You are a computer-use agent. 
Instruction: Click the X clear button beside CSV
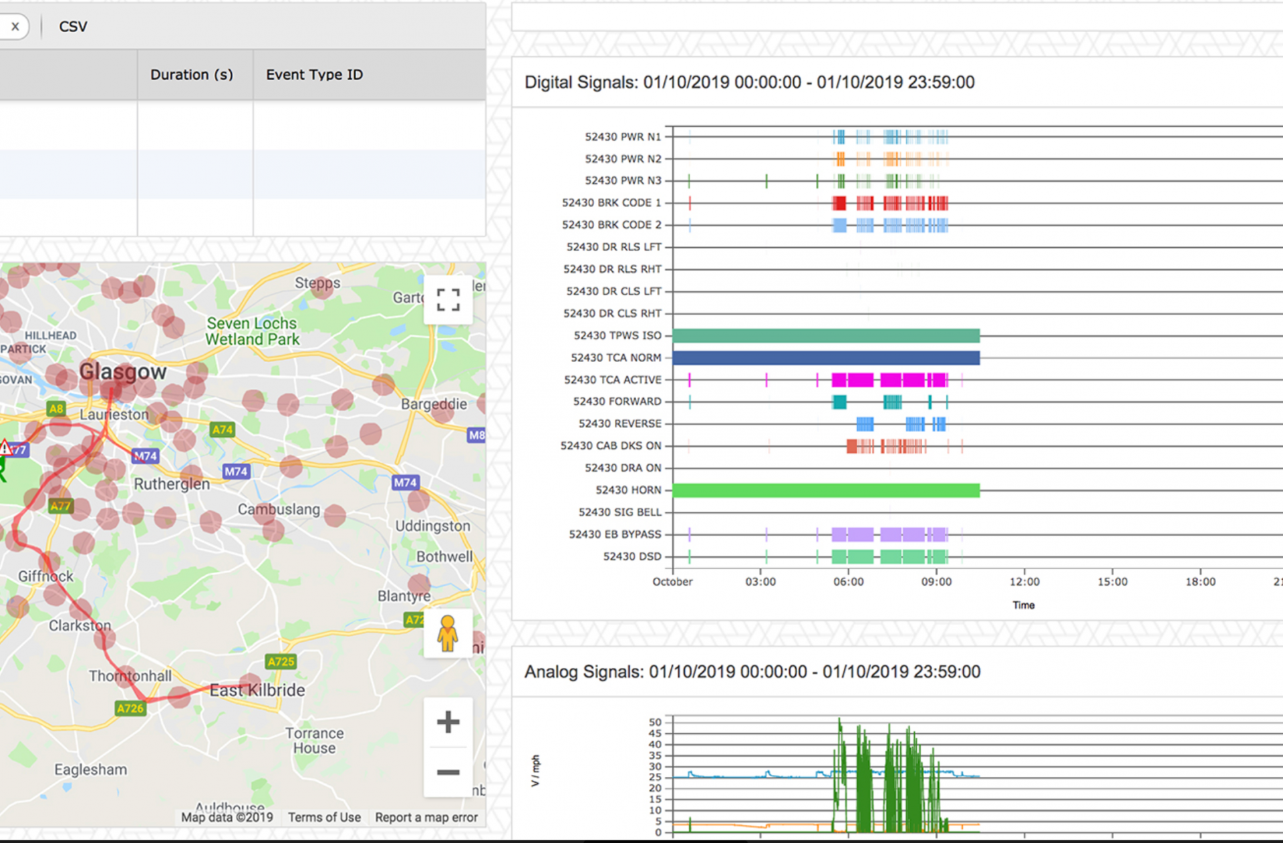[x=15, y=27]
